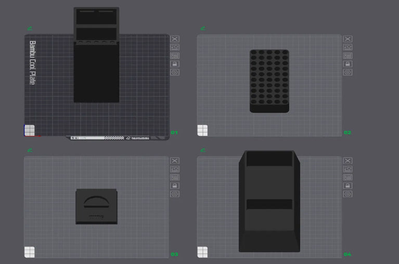
Task: Toggle the lock on plate 03
Action: click(175, 186)
